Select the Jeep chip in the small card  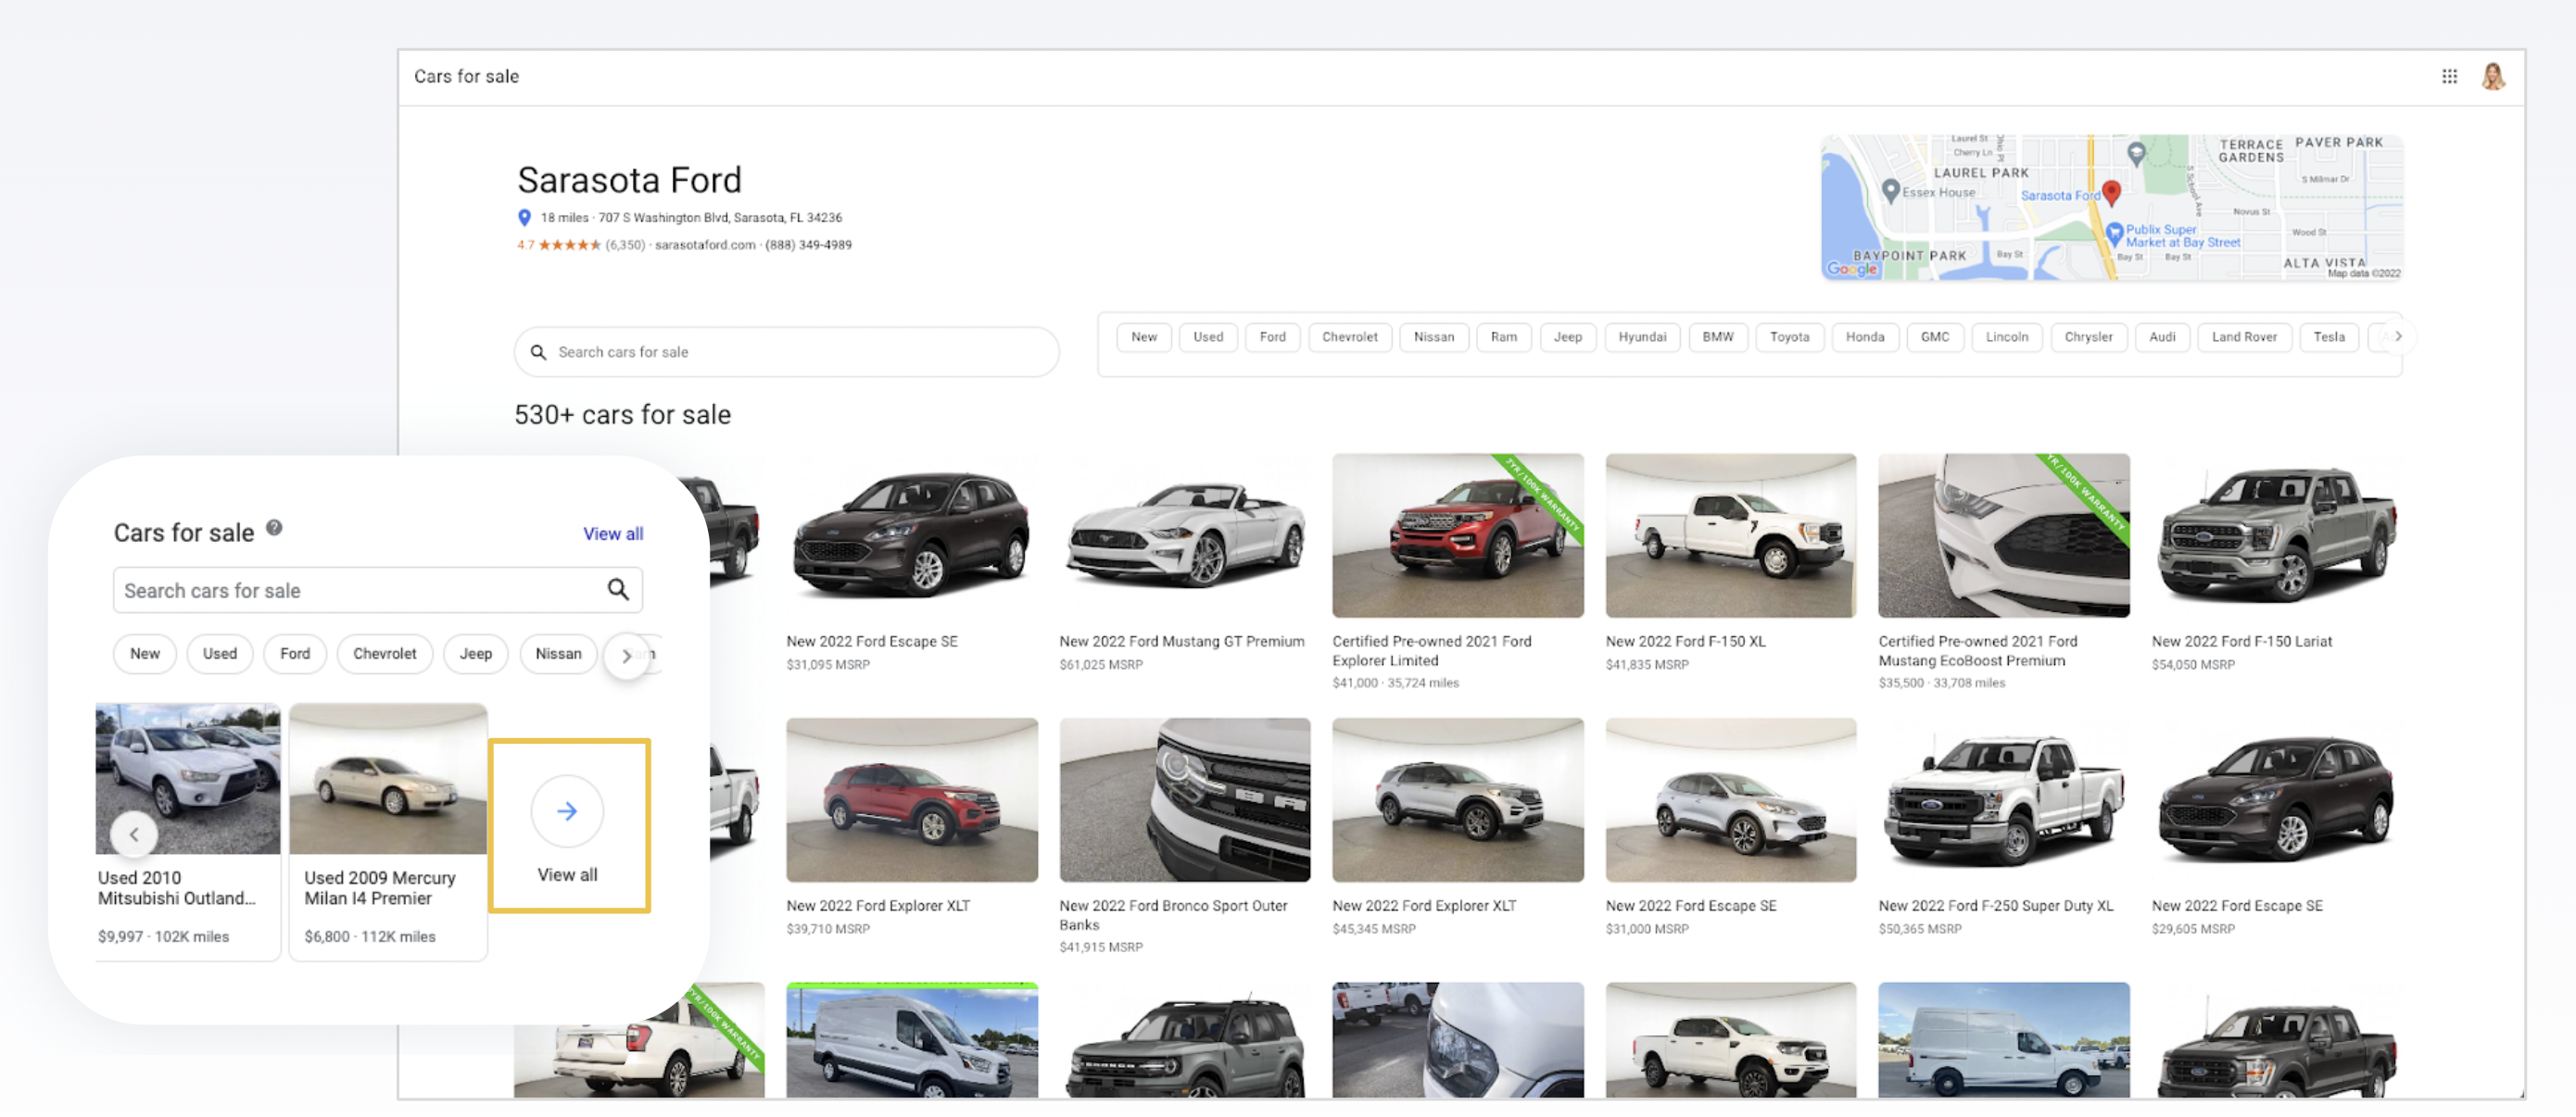tap(475, 653)
